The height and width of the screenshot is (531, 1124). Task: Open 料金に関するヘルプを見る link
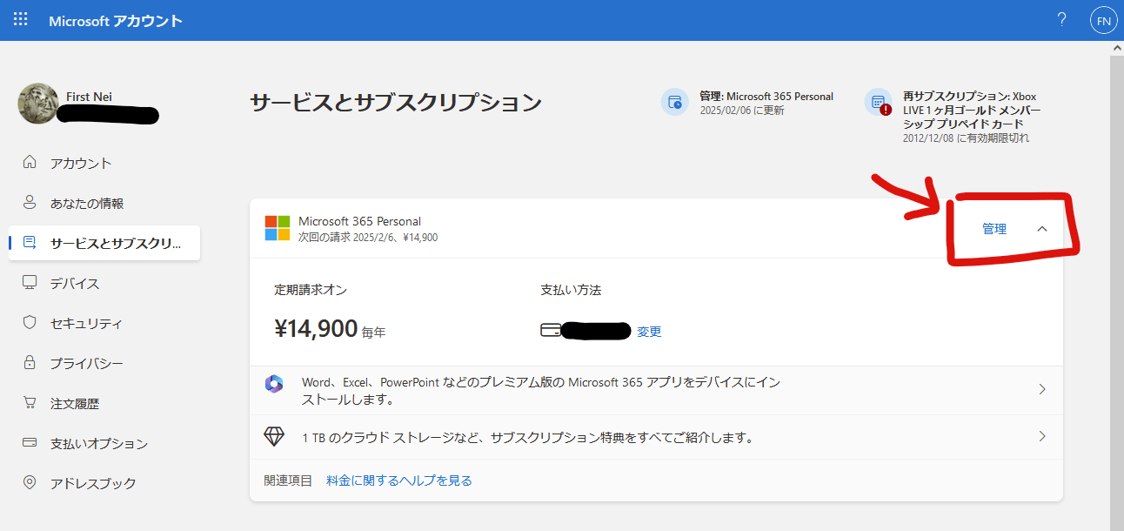[399, 481]
